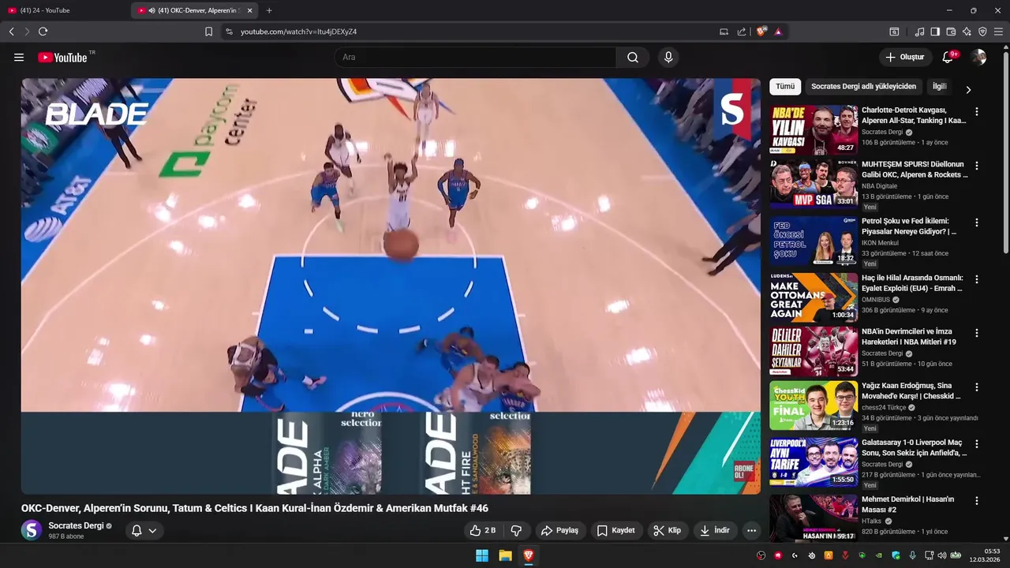Image resolution: width=1010 pixels, height=568 pixels.
Task: Open Brave Rewards triangle icon
Action: 778,32
